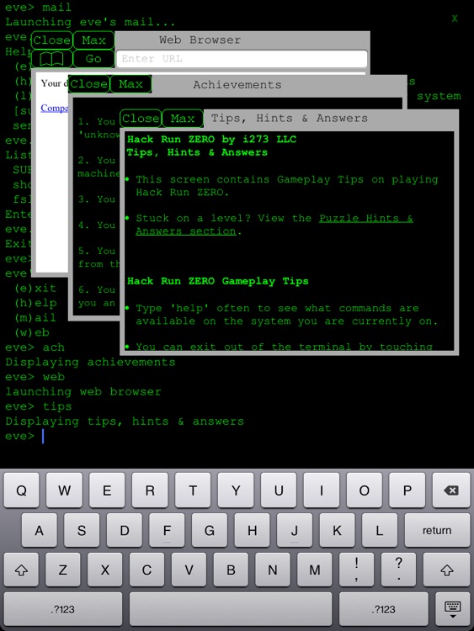
Task: Click the blue link in Web Browser page
Action: click(x=55, y=108)
